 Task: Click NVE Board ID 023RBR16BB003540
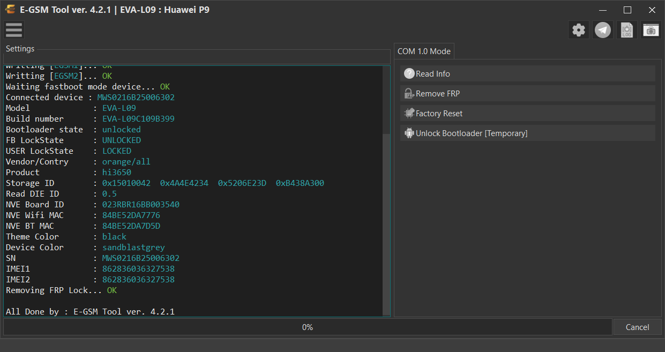coord(141,204)
